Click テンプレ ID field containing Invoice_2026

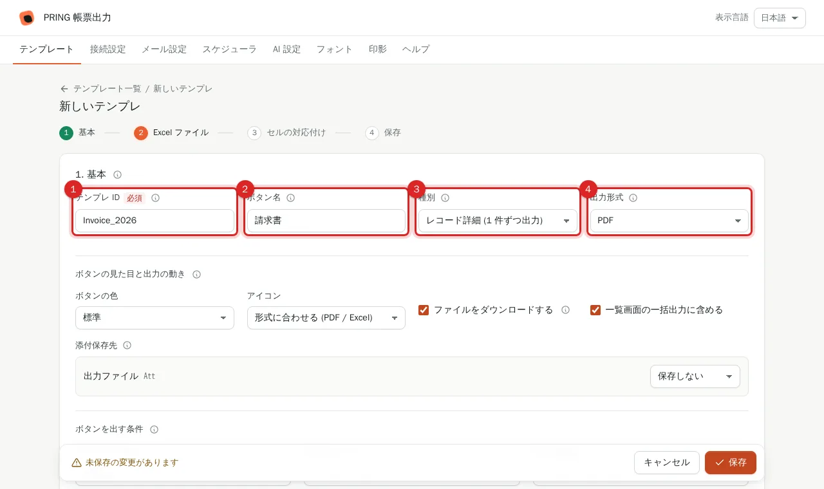(154, 221)
